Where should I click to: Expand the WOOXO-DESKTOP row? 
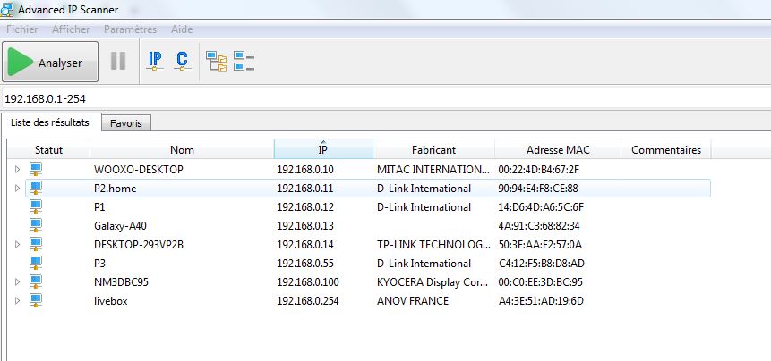point(17,170)
